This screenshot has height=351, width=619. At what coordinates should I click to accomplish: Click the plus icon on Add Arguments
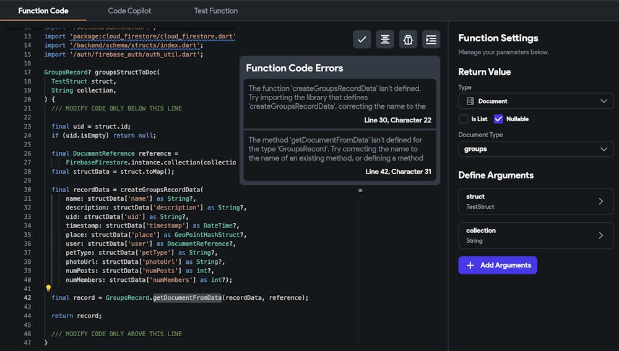(470, 265)
